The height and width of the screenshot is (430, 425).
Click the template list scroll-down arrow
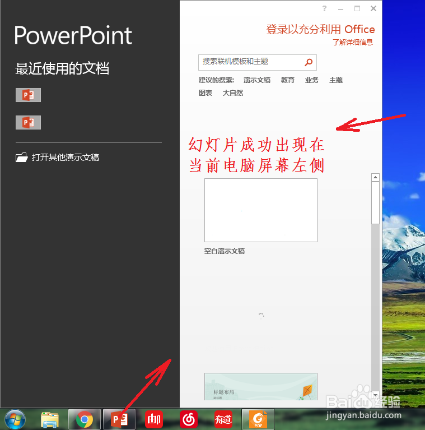point(375,395)
